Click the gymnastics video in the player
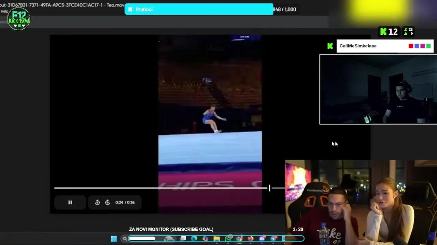 [x=210, y=124]
